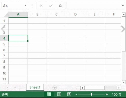Switch to the Sheet1 tab

(x=35, y=87)
